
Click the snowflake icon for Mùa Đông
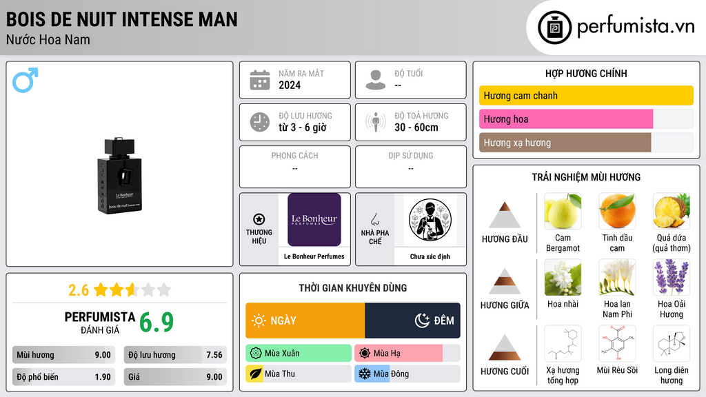point(364,374)
